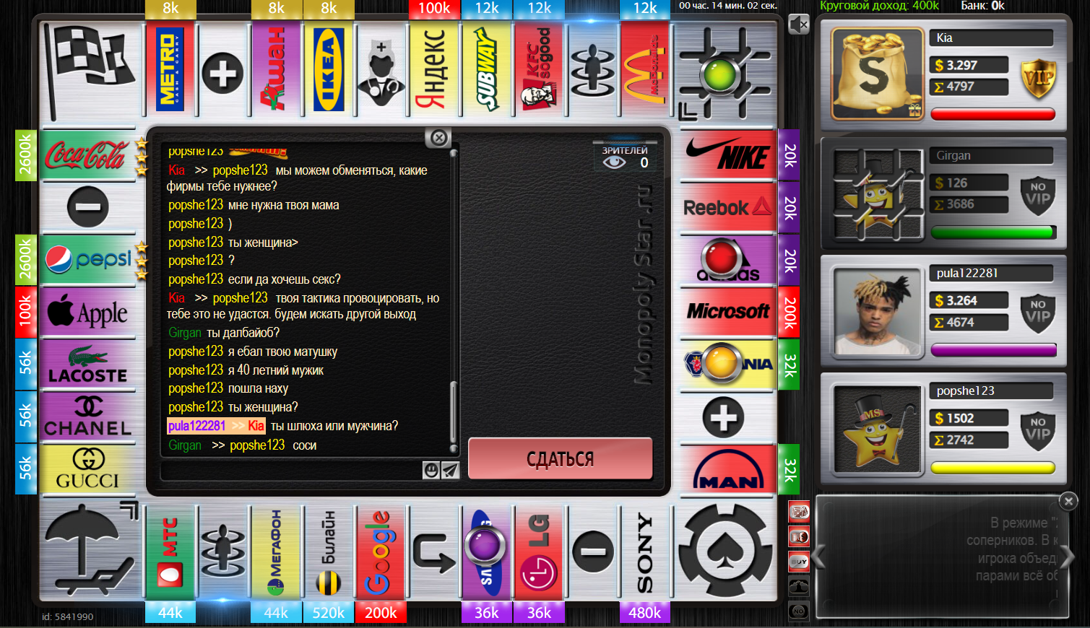Select the CHANEL company cell
Image resolution: width=1090 pixels, height=628 pixels.
88,417
